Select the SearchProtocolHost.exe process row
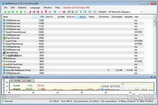The image size is (158, 105). 73,32
